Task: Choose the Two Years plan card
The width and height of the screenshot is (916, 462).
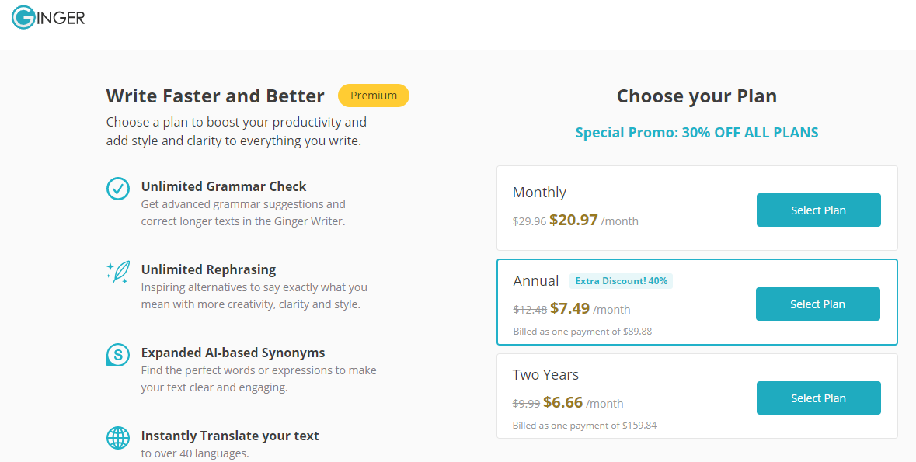Action: tap(697, 396)
